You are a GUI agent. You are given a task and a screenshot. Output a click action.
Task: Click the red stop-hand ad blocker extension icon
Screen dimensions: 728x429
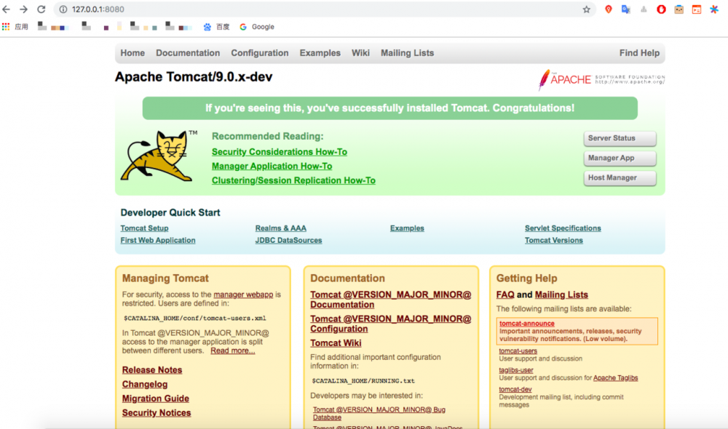(x=660, y=9)
